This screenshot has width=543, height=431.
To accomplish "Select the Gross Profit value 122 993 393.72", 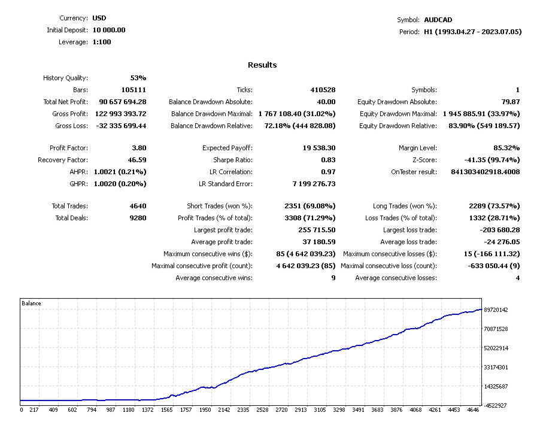I will coord(120,114).
